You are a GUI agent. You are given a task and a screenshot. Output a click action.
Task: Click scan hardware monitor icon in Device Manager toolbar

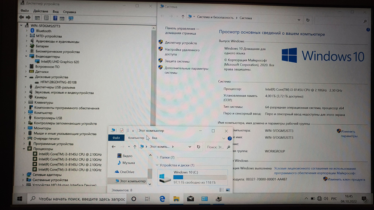coord(71,18)
